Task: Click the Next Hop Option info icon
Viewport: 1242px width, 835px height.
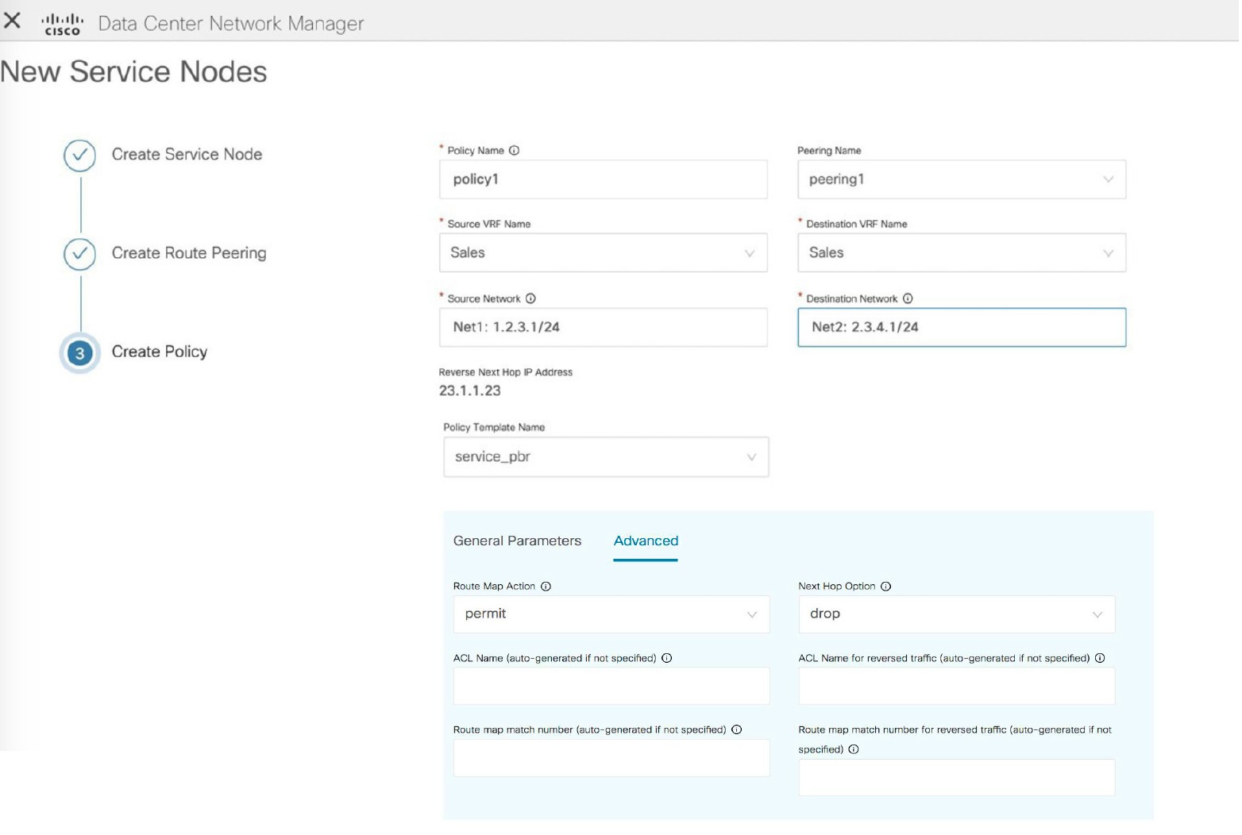Action: tap(886, 587)
